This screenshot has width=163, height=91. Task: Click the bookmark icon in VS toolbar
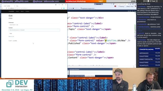tap(73, 9)
